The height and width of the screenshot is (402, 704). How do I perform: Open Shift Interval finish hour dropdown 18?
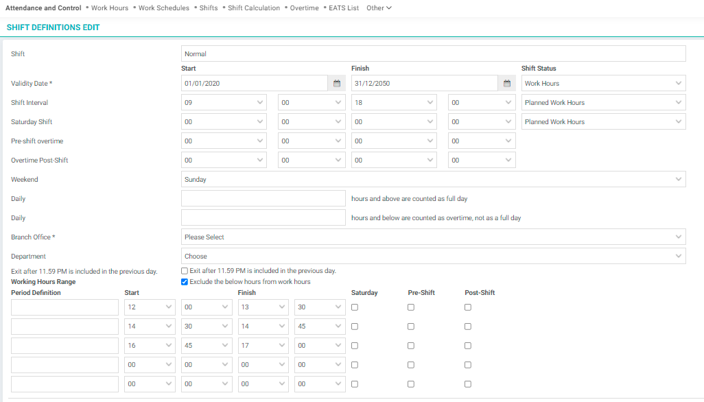click(394, 103)
